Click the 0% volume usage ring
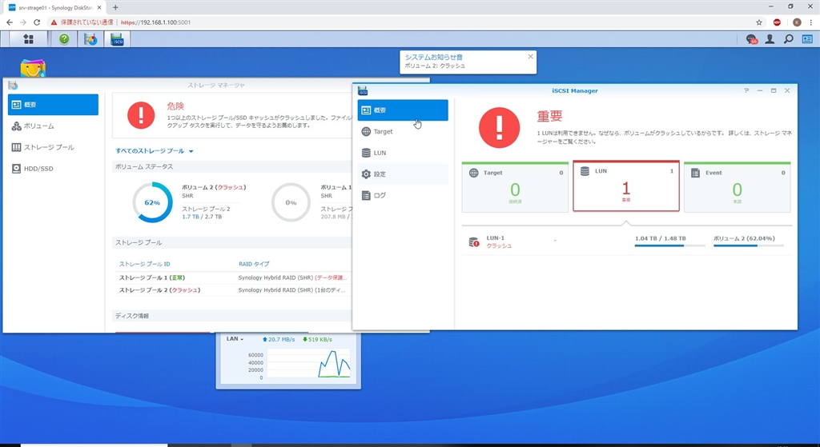The height and width of the screenshot is (447, 820). (291, 202)
